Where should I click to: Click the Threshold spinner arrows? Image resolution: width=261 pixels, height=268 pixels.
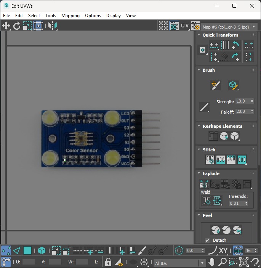tap(246, 203)
